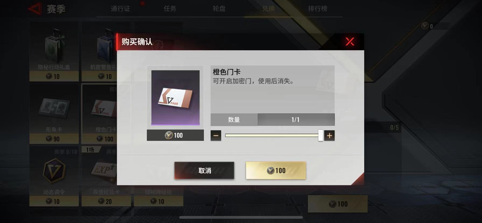Cancel the purchase with 取消
482x223 pixels.
pos(204,170)
